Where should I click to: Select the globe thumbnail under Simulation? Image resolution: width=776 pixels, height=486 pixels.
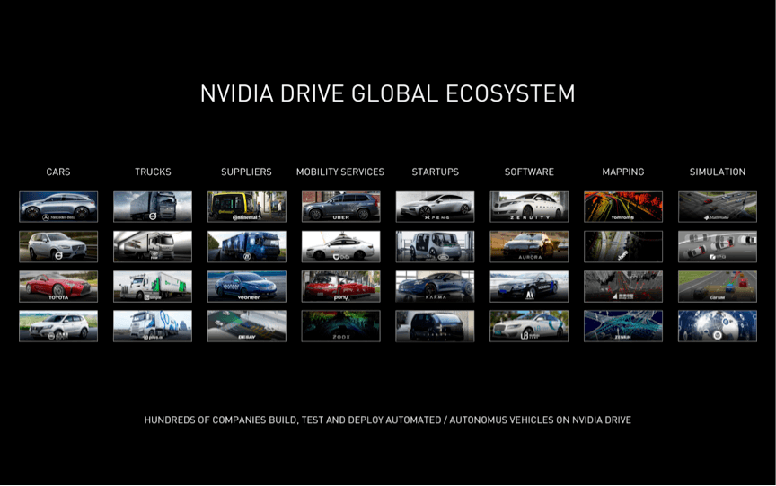[718, 326]
